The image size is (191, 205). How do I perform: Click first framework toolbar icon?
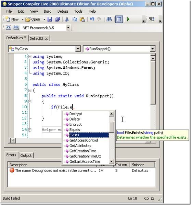[8, 28]
